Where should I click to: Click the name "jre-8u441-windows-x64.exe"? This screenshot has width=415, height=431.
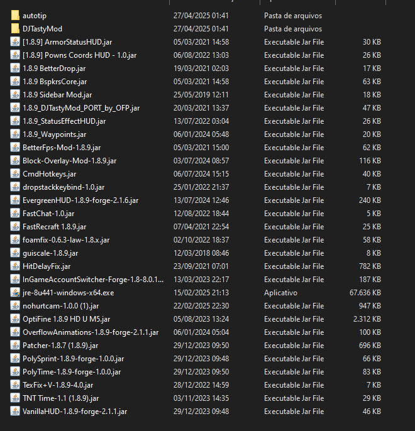68,293
